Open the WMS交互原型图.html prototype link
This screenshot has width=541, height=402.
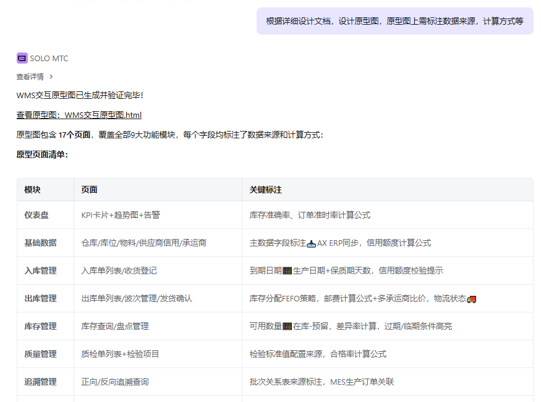79,115
